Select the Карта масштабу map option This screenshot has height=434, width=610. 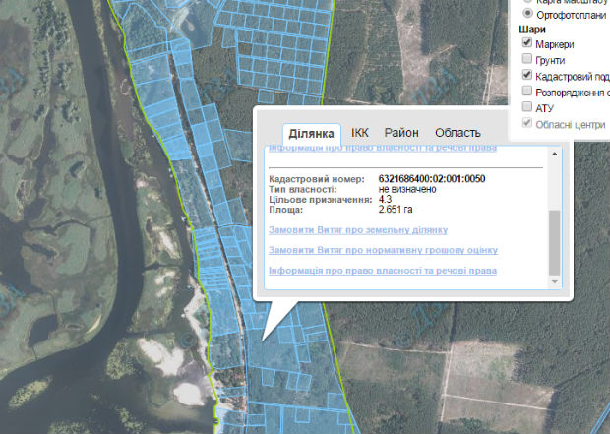click(x=528, y=1)
